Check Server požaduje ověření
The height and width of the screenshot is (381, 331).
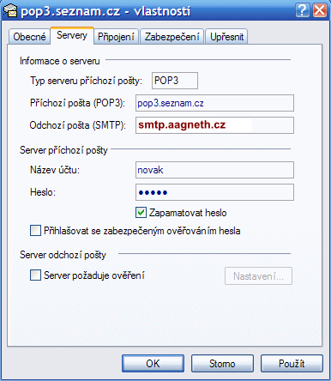(35, 275)
